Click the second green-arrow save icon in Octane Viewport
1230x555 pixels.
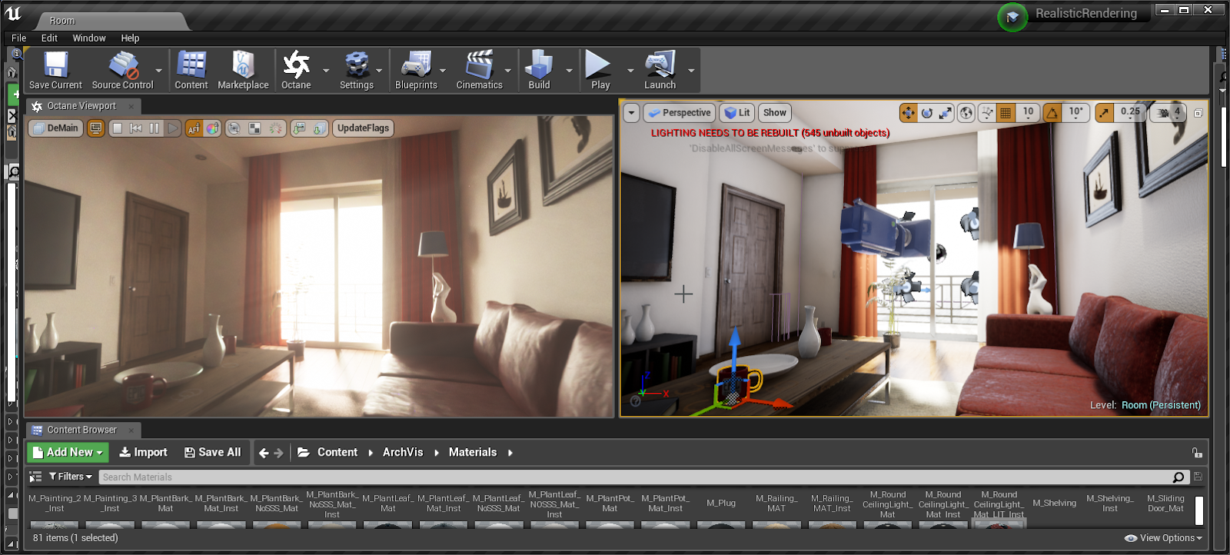tap(320, 128)
